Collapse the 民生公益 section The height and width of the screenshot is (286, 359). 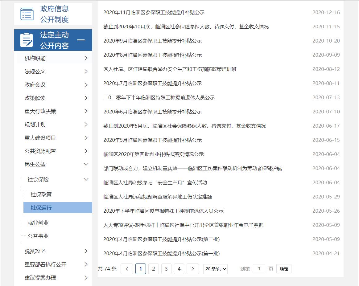coord(86,164)
